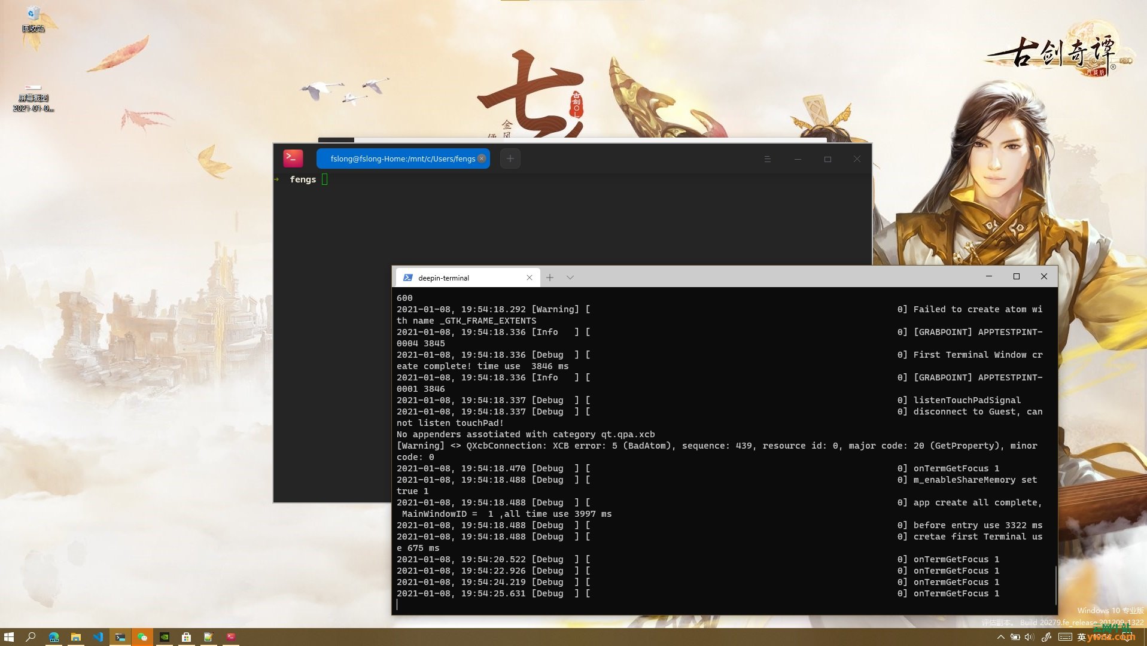This screenshot has height=646, width=1147.
Task: Switch to Windows Terminal in the taskbar
Action: tap(120, 637)
